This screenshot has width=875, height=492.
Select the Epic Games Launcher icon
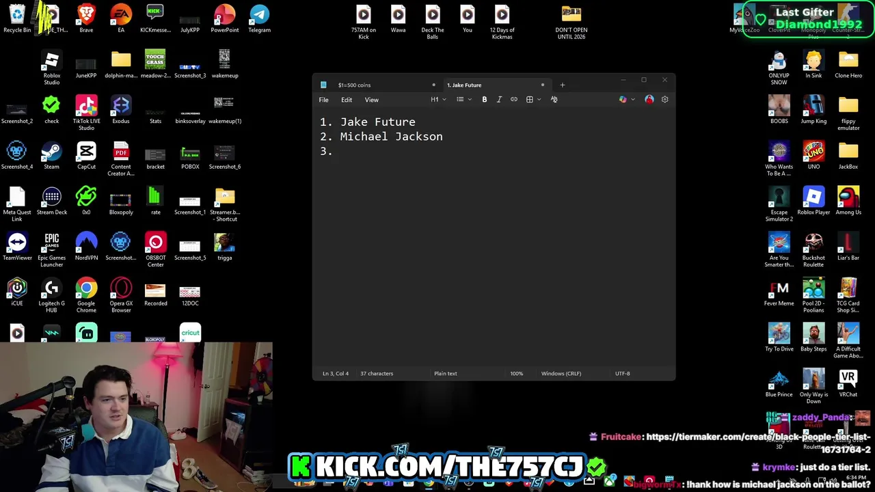point(52,250)
